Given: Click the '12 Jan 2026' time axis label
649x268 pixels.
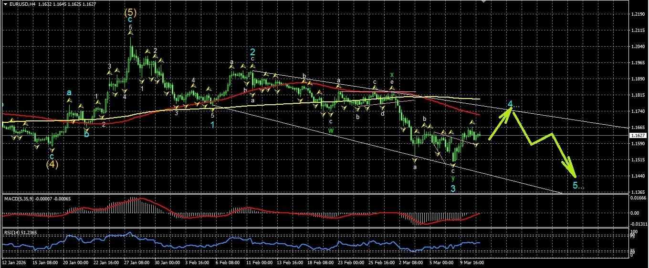Looking at the screenshot, I should click(x=13, y=262).
